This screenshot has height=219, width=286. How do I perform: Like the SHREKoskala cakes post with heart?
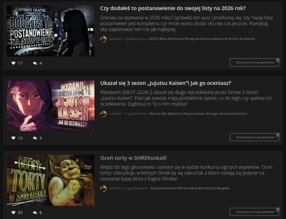coord(13,213)
